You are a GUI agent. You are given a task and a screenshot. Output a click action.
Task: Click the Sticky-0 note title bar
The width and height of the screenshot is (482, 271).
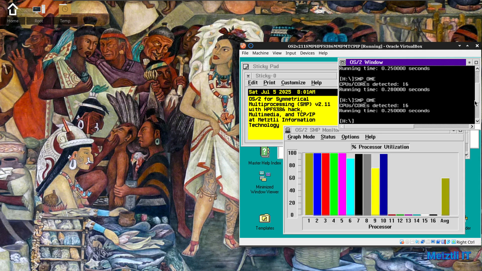pyautogui.click(x=294, y=76)
